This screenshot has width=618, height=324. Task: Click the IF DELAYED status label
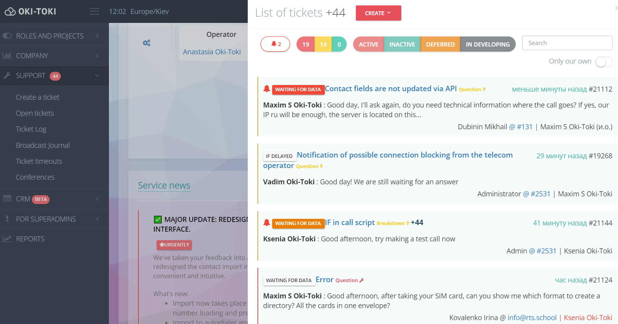tap(279, 156)
